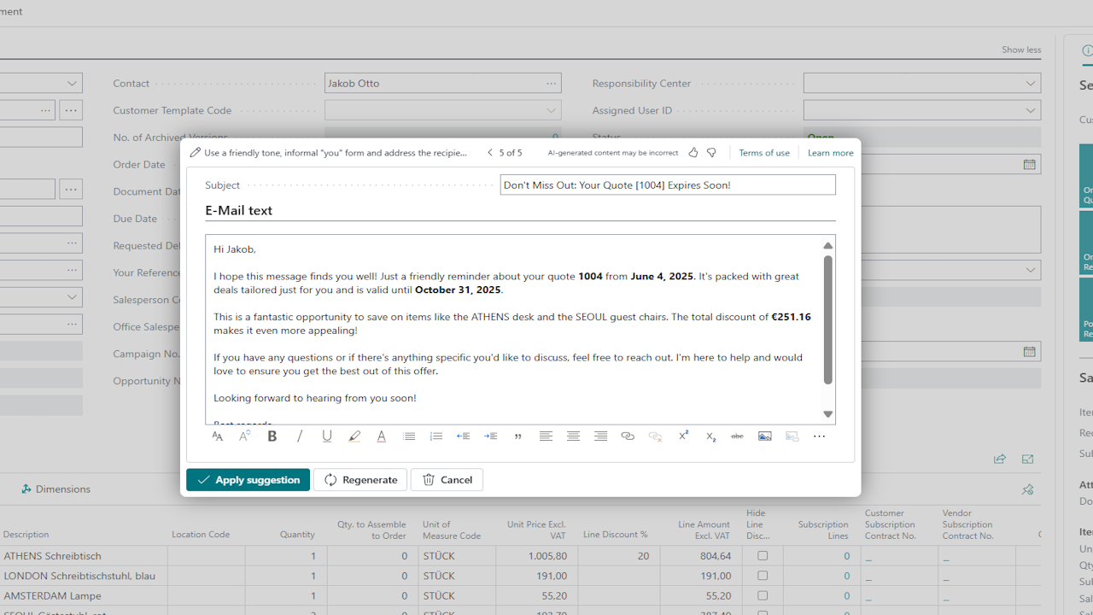1093x615 pixels.
Task: Apply strikethrough formatting
Action: pos(737,436)
